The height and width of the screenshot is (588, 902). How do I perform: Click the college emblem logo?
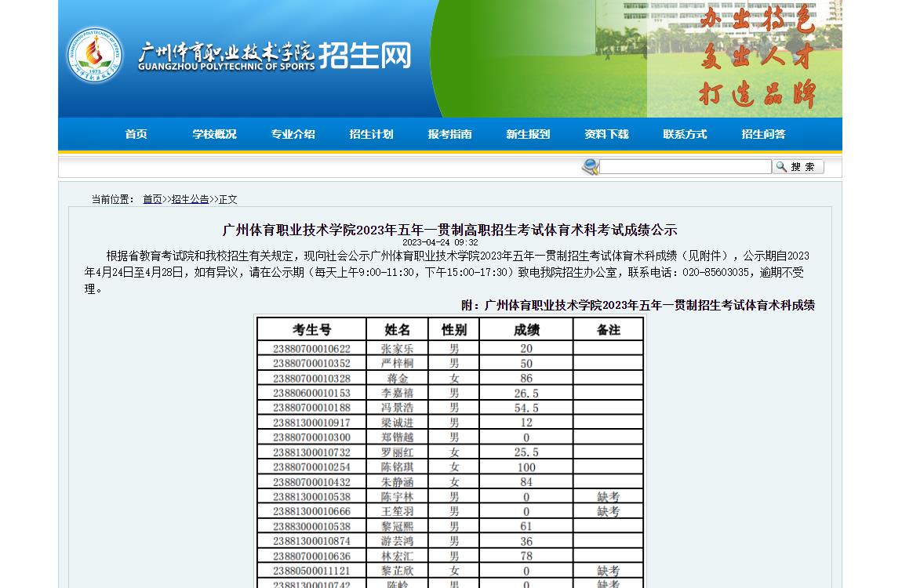[95, 55]
